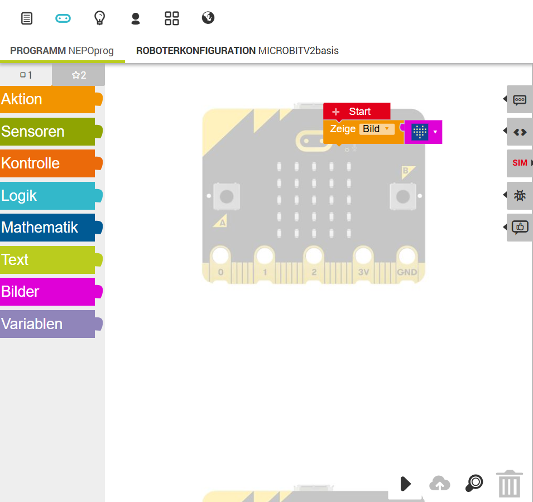Viewport: 533px width, 502px height.
Task: Open the Bild dropdown in Zeige block
Action: tap(377, 129)
